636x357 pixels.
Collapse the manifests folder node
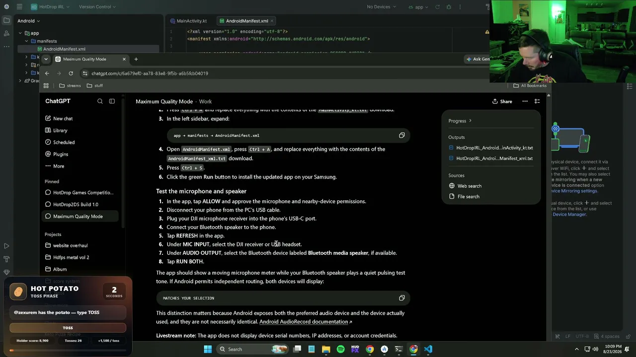tap(26, 41)
